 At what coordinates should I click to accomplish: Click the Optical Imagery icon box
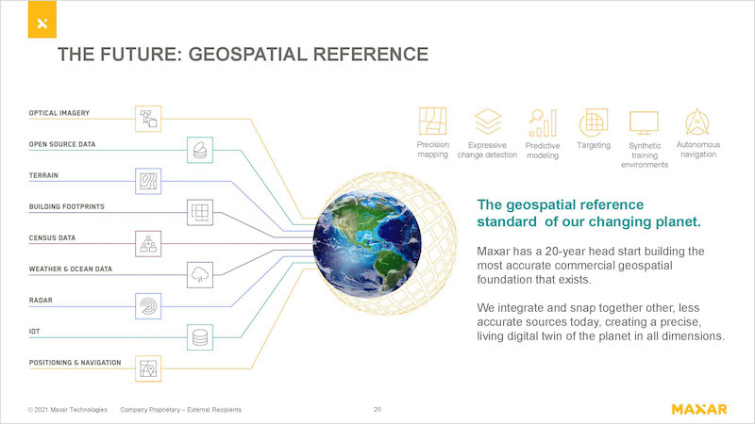(148, 119)
